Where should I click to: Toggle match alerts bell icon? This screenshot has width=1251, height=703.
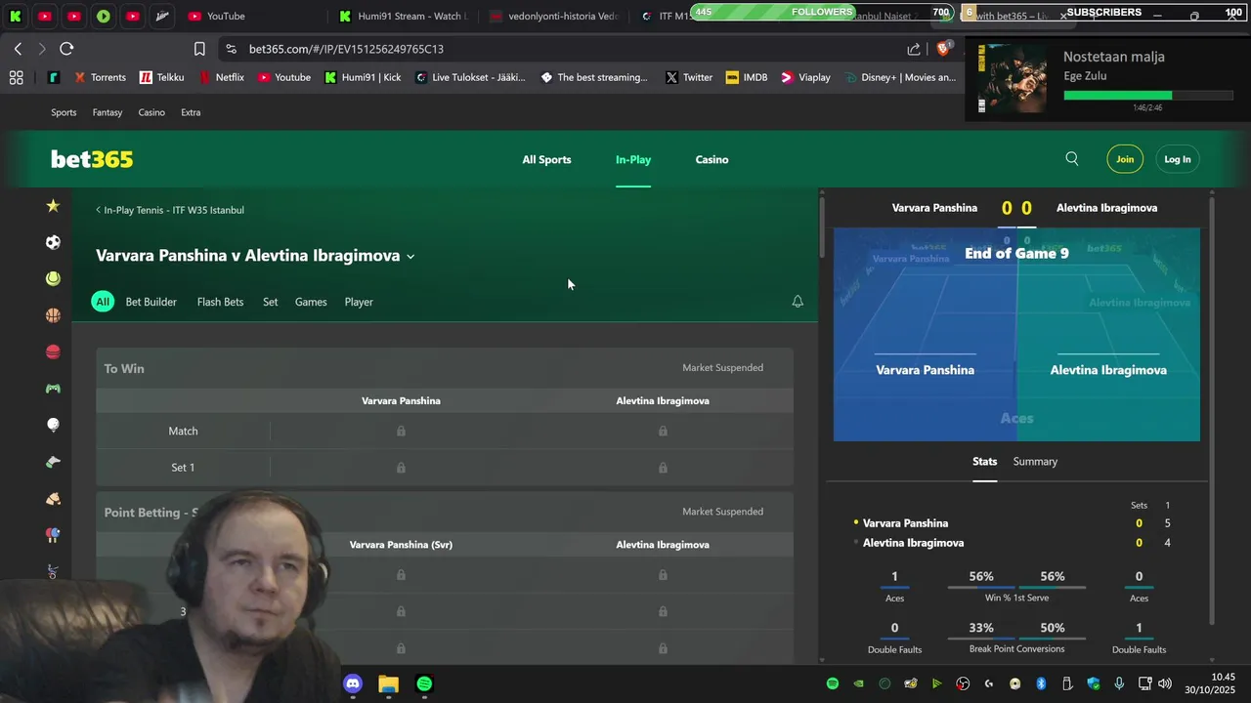point(798,302)
